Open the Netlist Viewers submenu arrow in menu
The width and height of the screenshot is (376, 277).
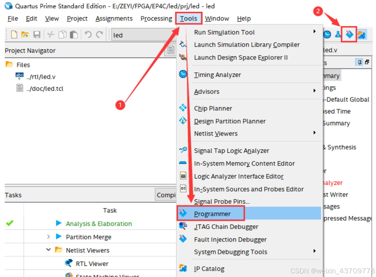(x=315, y=132)
